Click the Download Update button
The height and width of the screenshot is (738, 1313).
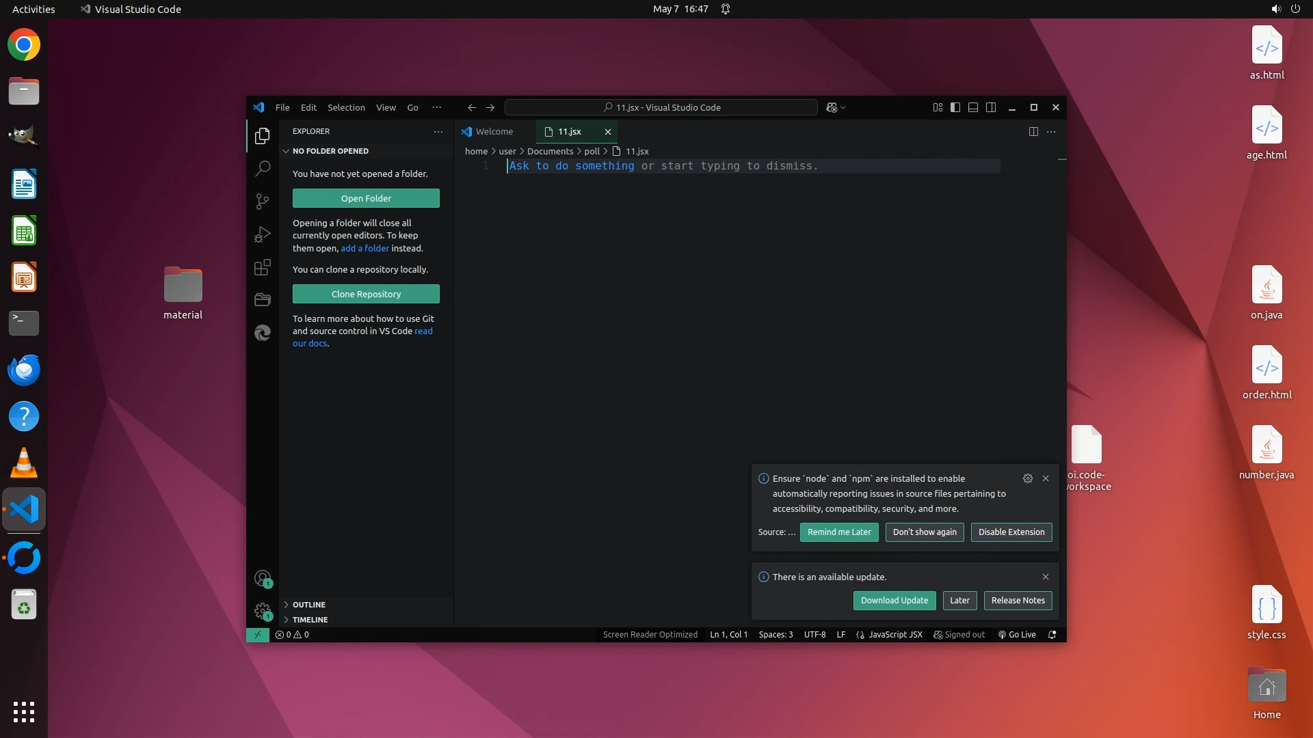coord(894,600)
